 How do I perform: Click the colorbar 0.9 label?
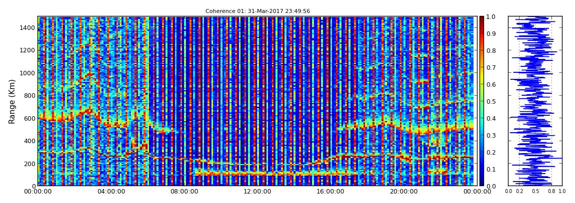click(x=490, y=33)
